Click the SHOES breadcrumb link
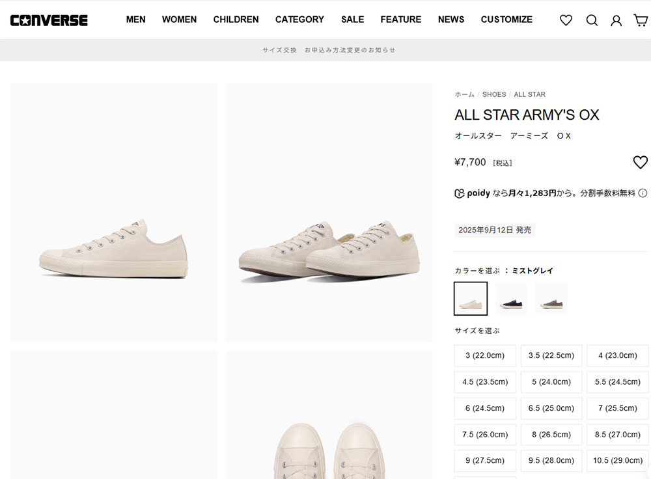Screen dimensions: 651x479 point(494,94)
